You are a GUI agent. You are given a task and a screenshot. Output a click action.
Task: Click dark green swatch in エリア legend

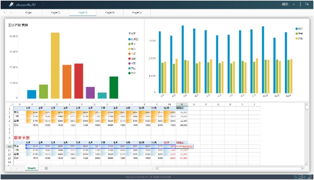[x=130, y=73]
